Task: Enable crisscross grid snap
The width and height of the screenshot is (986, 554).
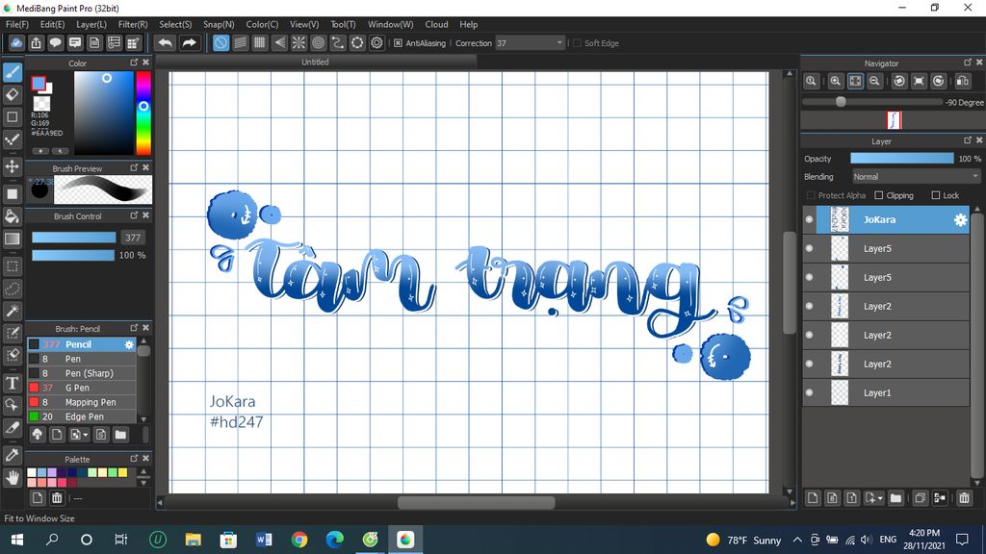Action: tap(260, 42)
